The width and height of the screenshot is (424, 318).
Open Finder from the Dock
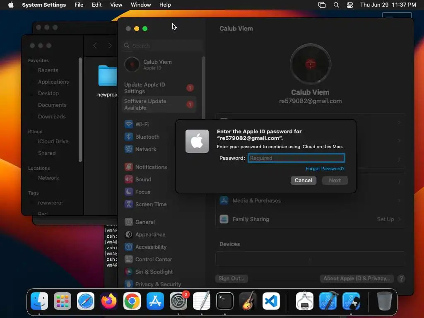click(39, 301)
